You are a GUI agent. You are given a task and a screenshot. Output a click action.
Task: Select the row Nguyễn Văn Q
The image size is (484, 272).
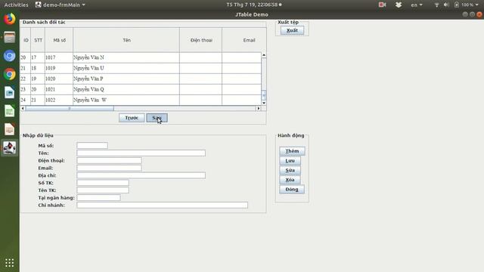pyautogui.click(x=141, y=89)
